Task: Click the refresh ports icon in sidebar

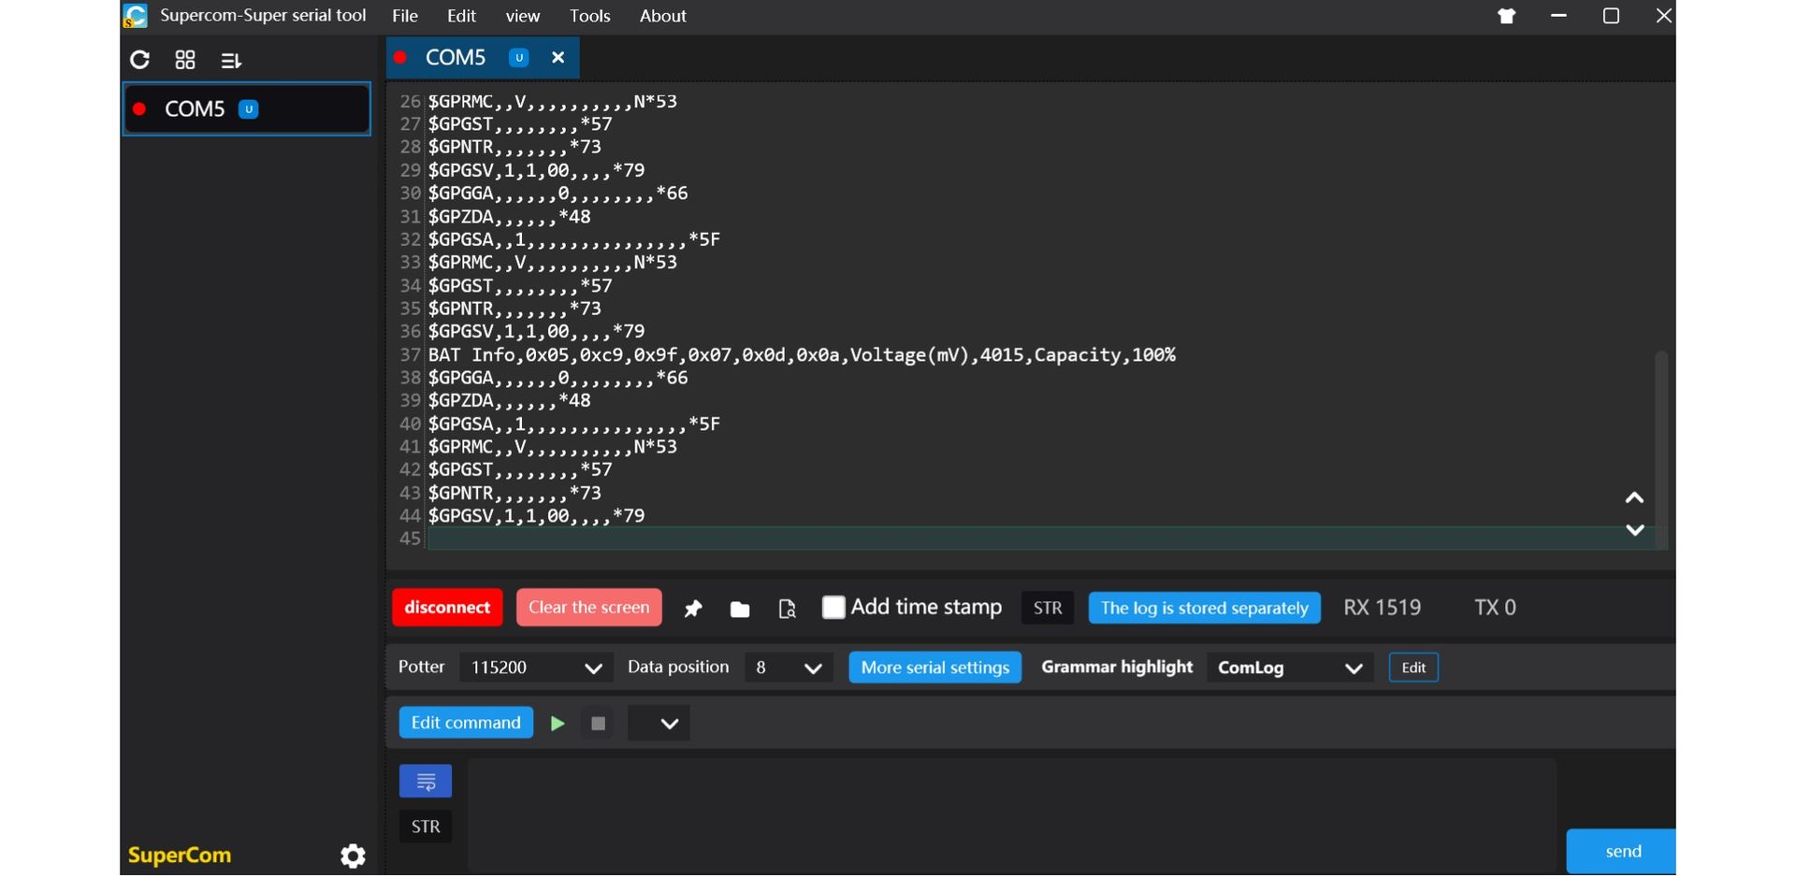Action: (x=139, y=61)
